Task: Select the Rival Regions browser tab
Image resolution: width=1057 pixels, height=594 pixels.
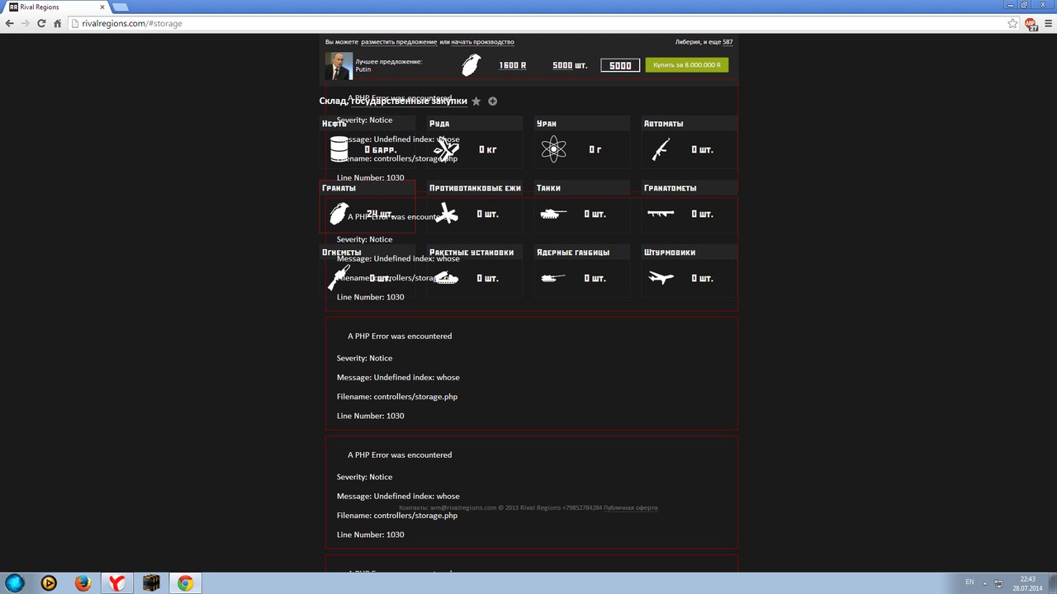Action: (56, 7)
